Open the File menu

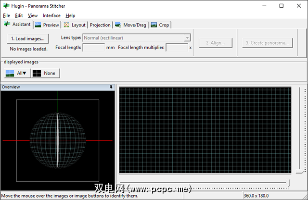6,15
